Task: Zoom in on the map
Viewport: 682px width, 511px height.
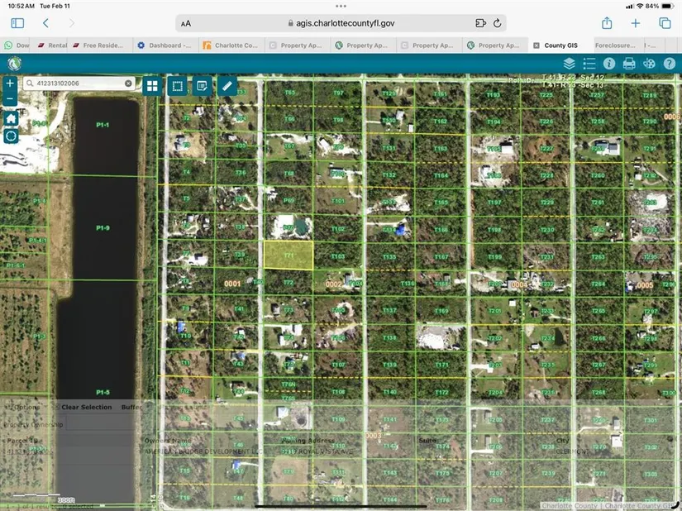Action: (11, 84)
